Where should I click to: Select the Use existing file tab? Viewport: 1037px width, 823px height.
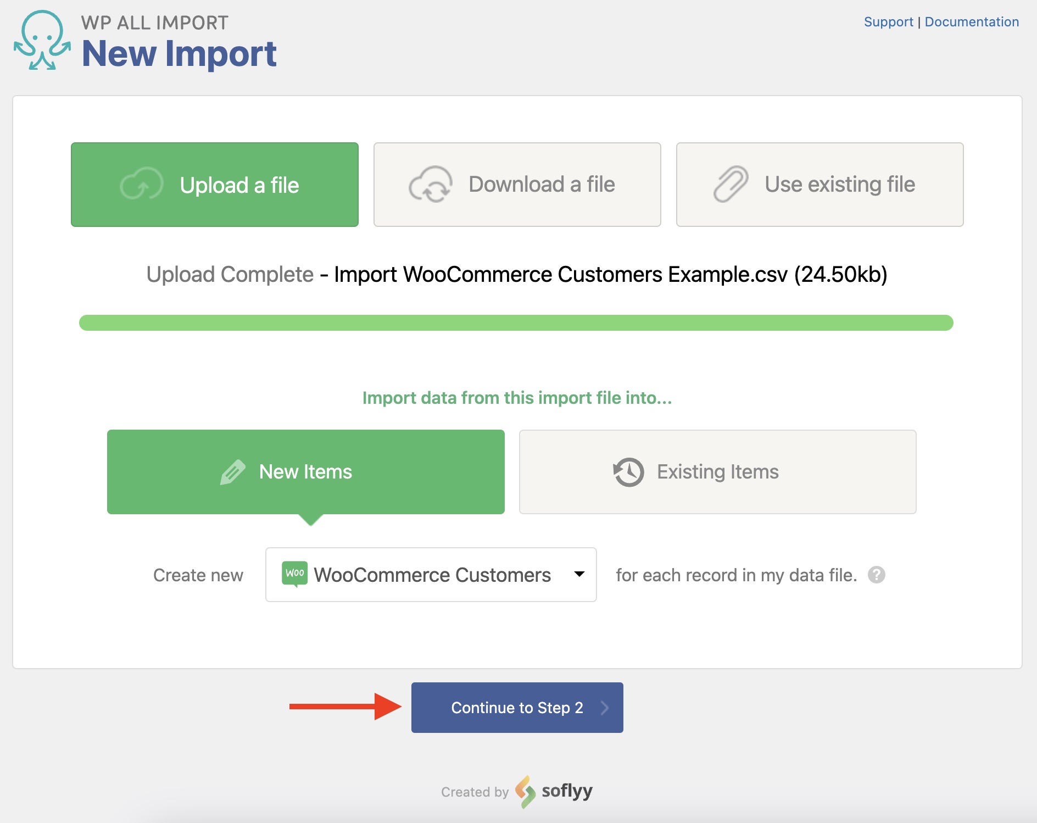pos(820,185)
